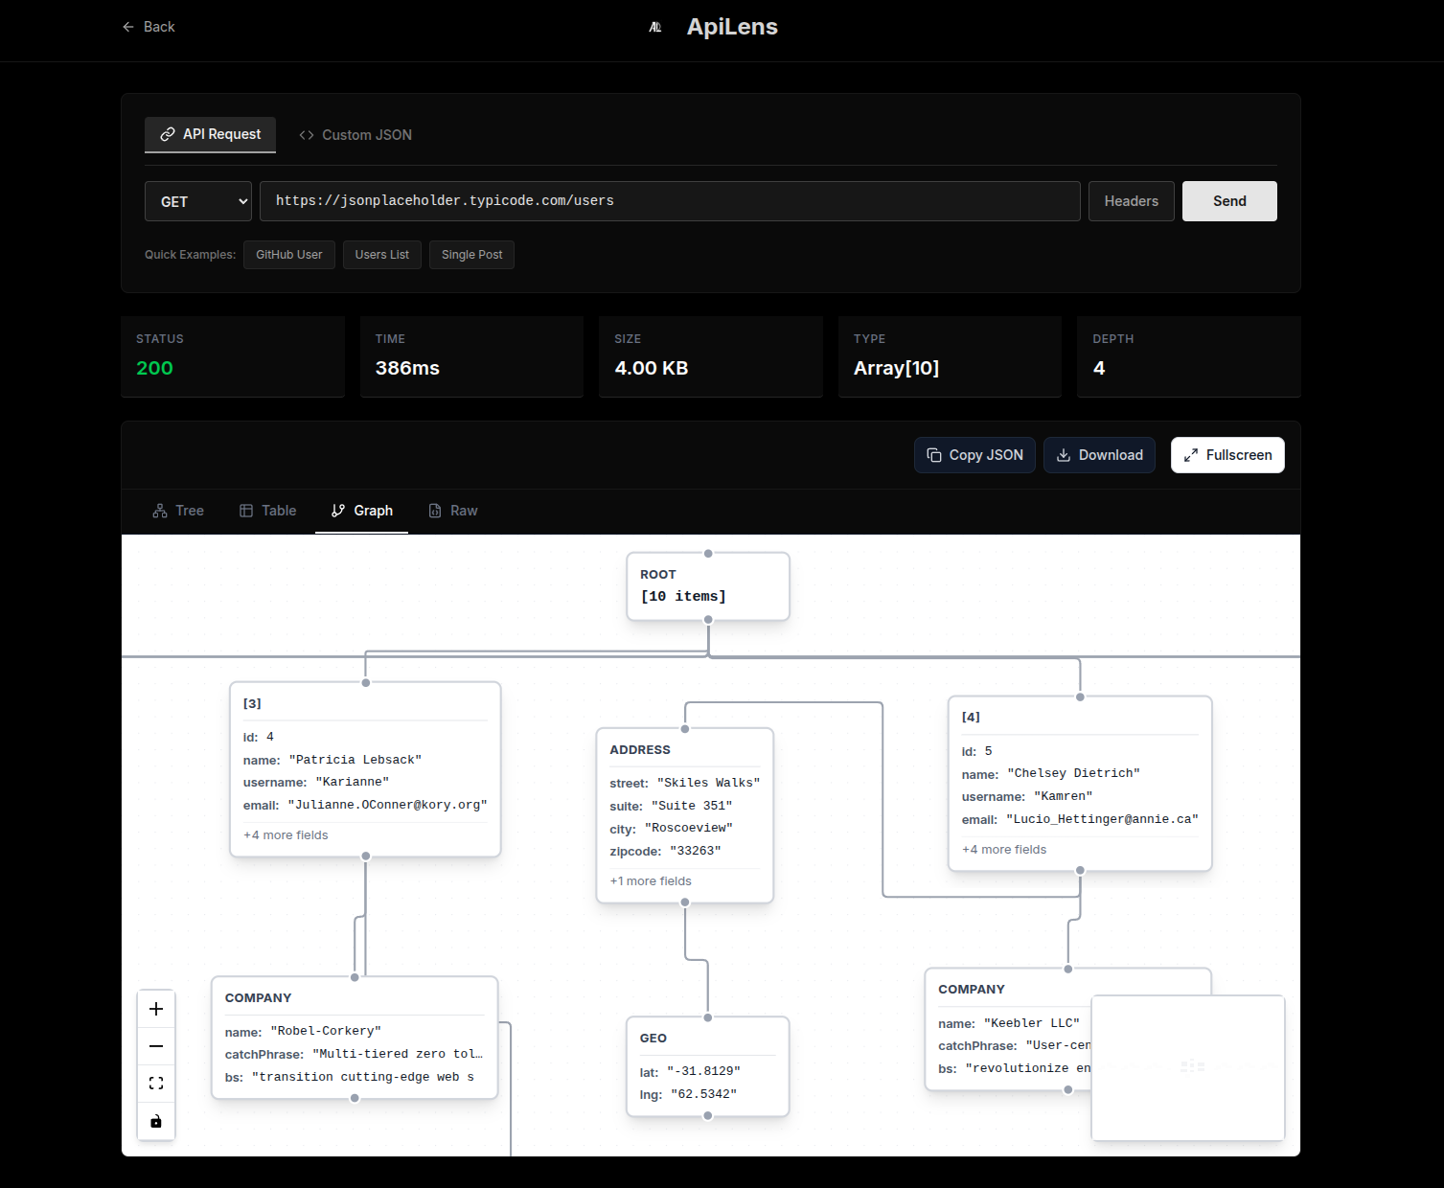
Task: Zoom out of the graph canvas
Action: coord(156,1046)
